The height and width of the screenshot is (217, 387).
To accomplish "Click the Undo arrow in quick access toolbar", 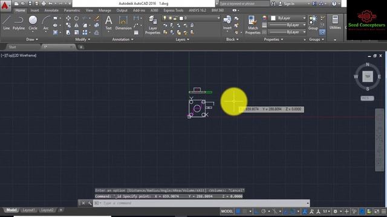I will [x=50, y=4].
